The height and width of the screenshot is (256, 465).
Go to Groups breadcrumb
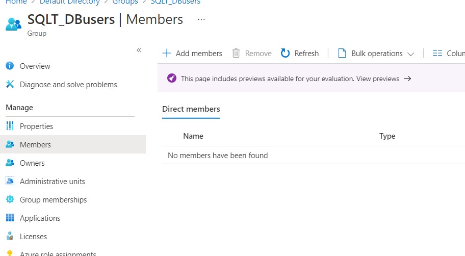tap(125, 2)
